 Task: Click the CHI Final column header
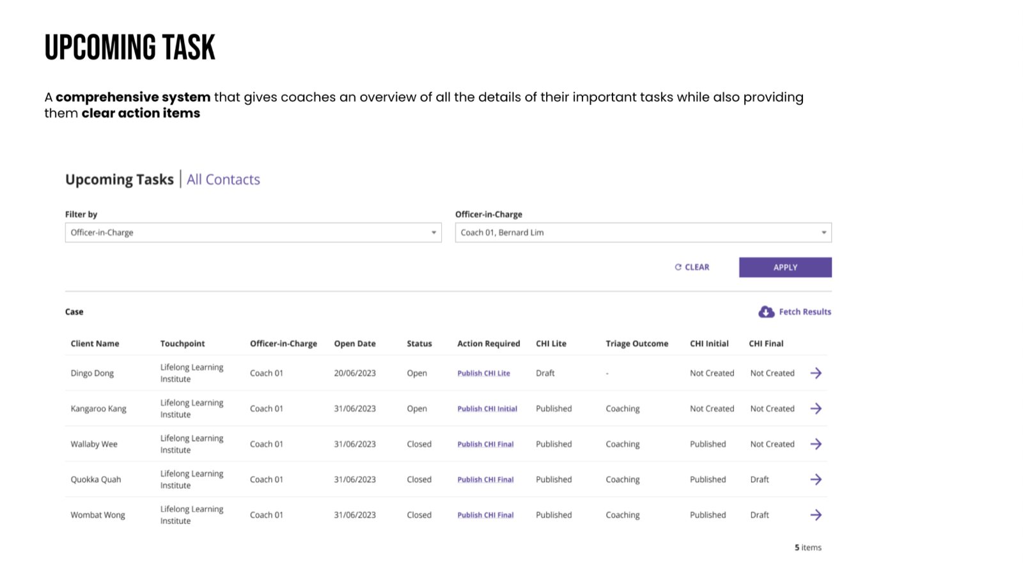(766, 343)
